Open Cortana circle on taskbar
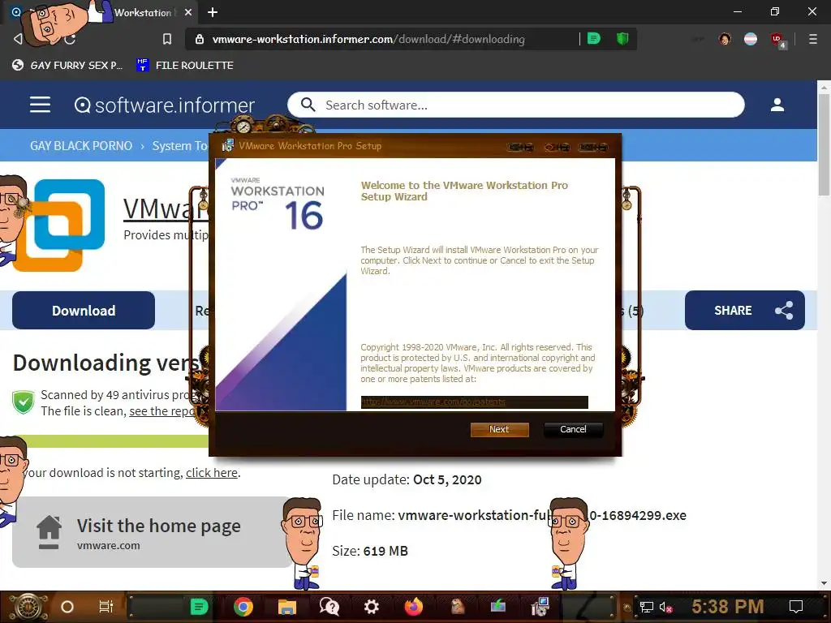 tap(67, 607)
